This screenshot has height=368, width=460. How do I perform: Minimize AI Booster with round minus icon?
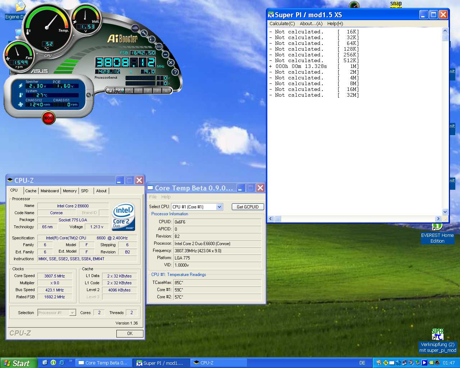click(165, 55)
